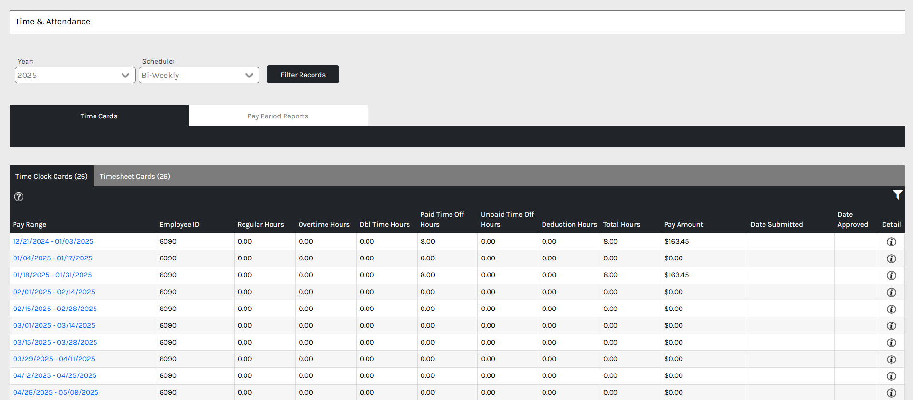Screen dimensions: 913x400
Task: Open pay range 03/15/2025 - 03/28/2025 link
Action: coord(55,342)
